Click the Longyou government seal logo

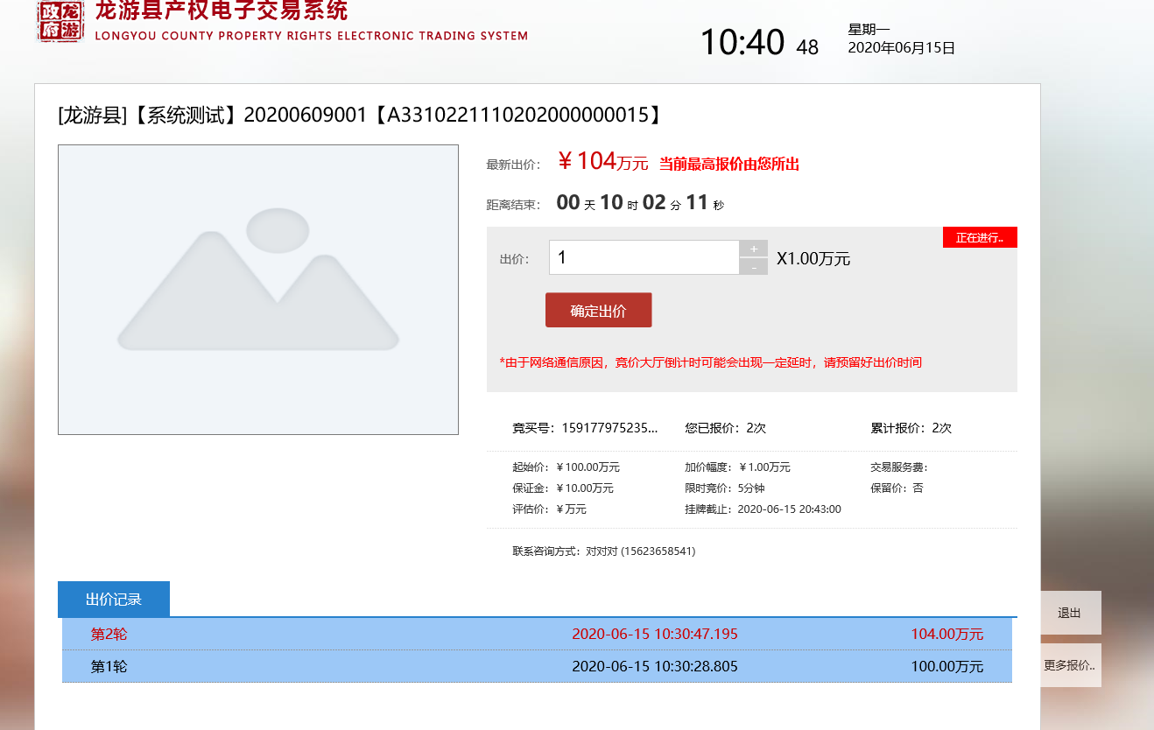coord(60,20)
